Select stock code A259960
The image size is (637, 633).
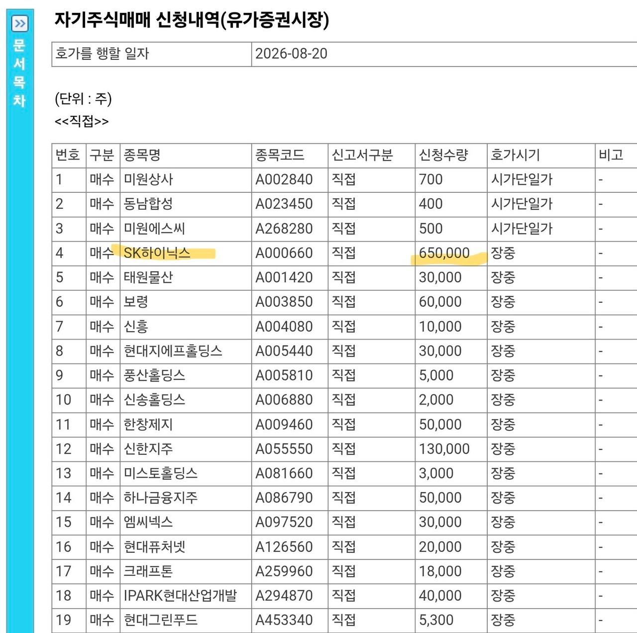pyautogui.click(x=284, y=572)
